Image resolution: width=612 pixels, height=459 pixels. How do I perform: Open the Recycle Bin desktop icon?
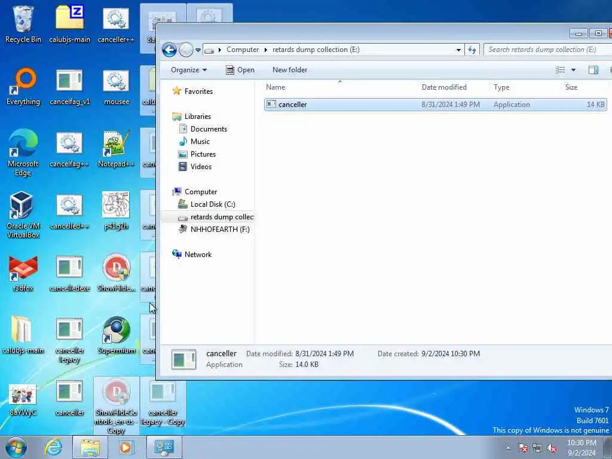click(x=23, y=23)
